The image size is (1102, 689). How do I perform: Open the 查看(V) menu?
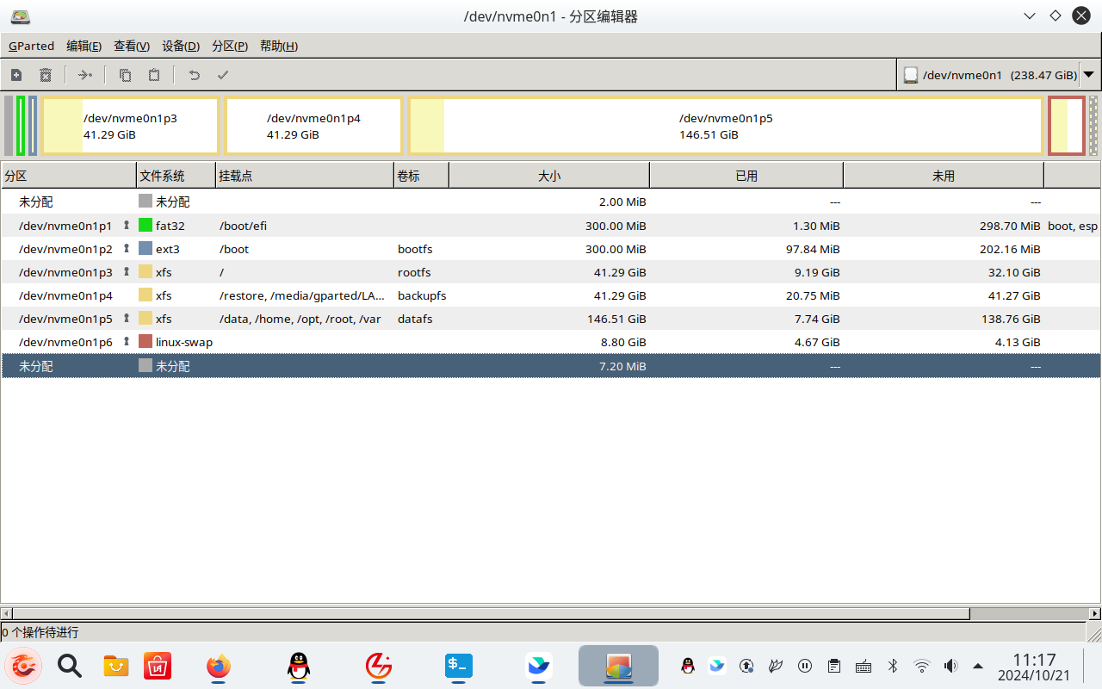(x=132, y=46)
